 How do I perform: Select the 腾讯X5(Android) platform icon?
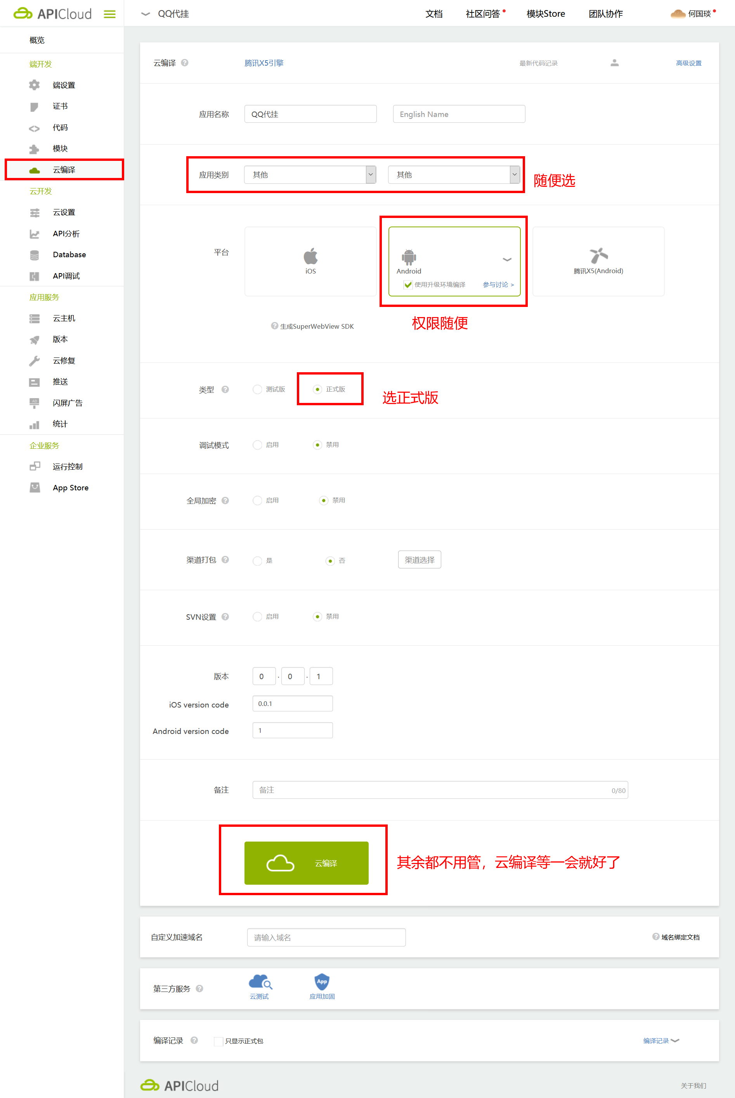point(598,256)
